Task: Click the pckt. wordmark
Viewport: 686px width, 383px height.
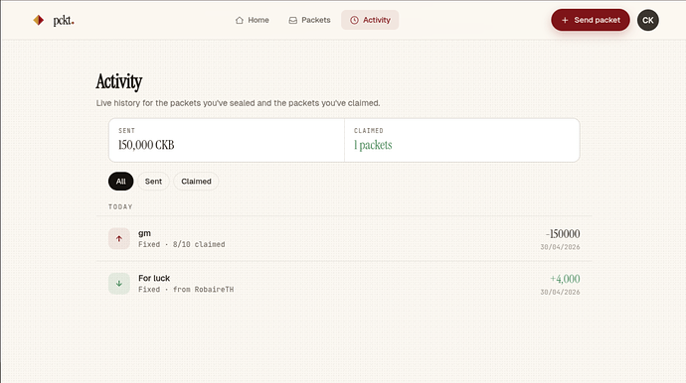Action: pos(64,20)
